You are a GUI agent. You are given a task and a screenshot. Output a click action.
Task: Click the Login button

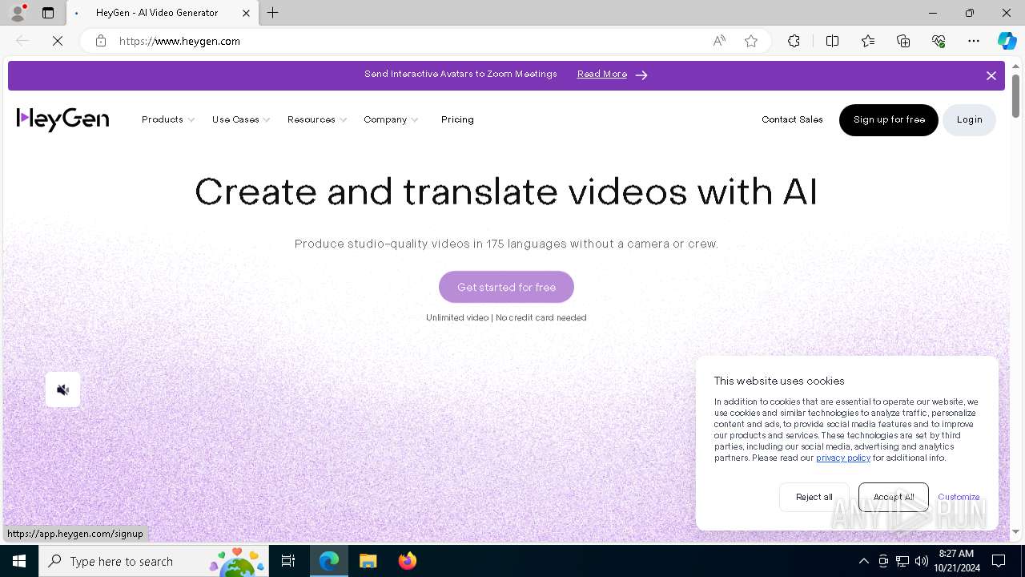(x=969, y=120)
